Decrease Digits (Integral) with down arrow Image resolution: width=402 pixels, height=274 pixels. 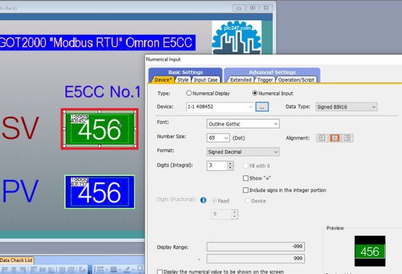click(x=230, y=168)
